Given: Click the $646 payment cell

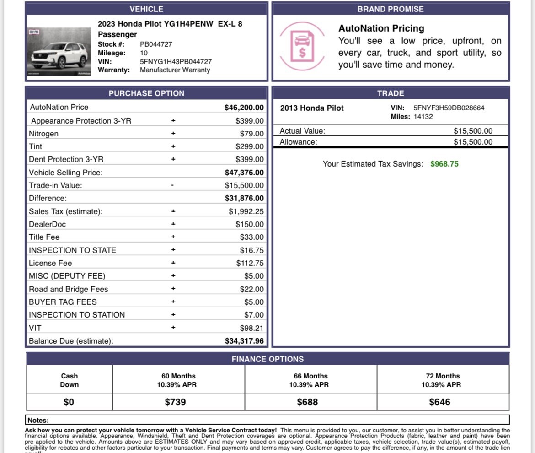Looking at the screenshot, I should click(442, 402).
